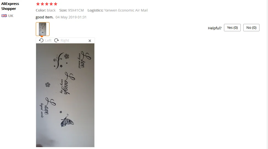The height and width of the screenshot is (149, 268).
Task: Click the enlarged Live Laugh Love decal photo
Action: (65, 95)
